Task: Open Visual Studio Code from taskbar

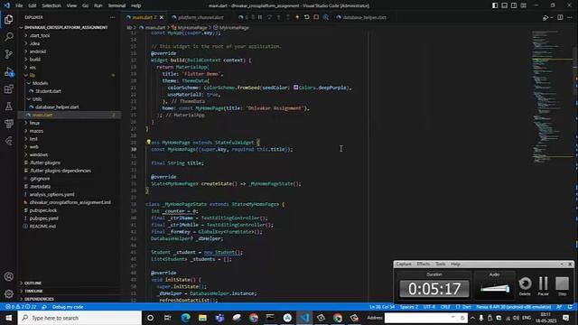Action: coord(304,318)
